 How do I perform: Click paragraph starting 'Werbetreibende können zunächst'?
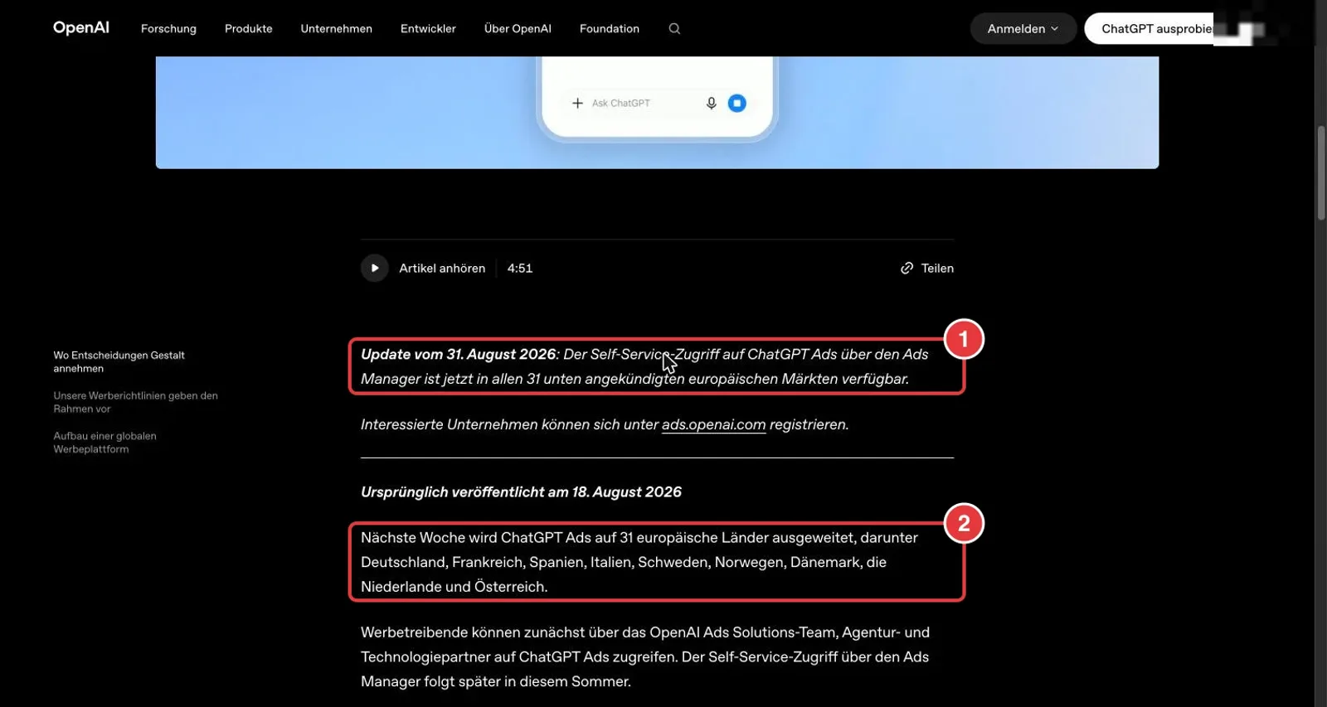(645, 656)
